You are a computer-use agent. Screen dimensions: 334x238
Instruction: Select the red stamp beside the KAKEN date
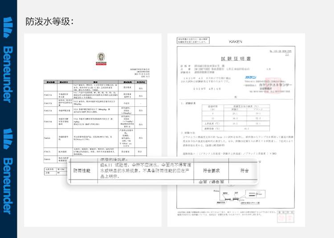273,85
